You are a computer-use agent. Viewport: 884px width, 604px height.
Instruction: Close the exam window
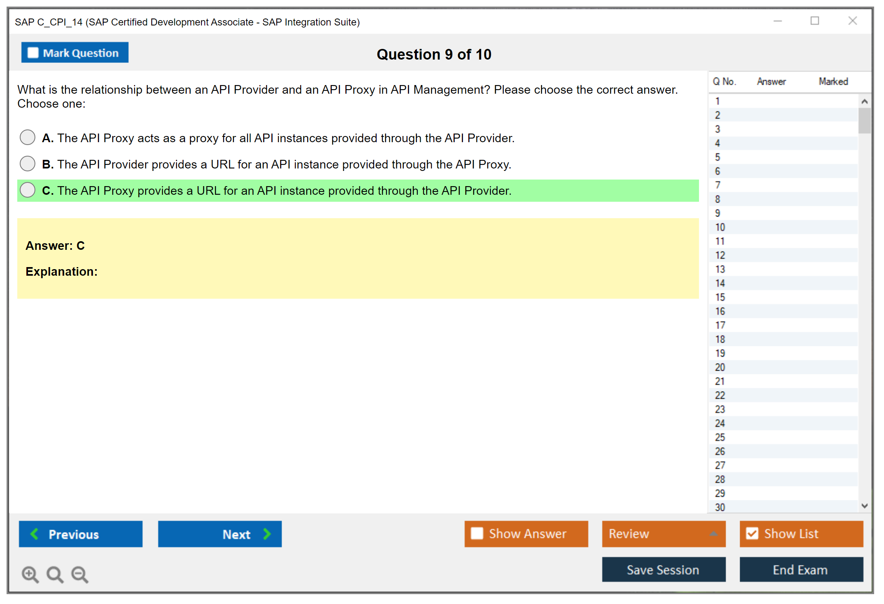pos(852,21)
